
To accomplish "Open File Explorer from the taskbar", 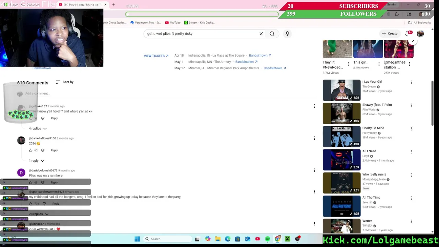I will [x=217, y=239].
